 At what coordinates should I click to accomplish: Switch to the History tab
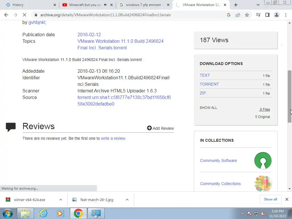[30, 5]
